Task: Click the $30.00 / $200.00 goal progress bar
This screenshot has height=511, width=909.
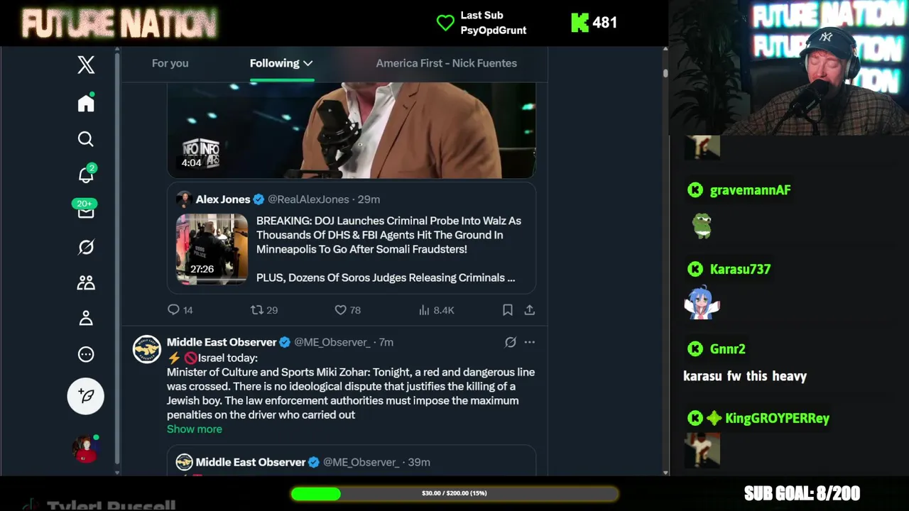Action: click(x=454, y=493)
